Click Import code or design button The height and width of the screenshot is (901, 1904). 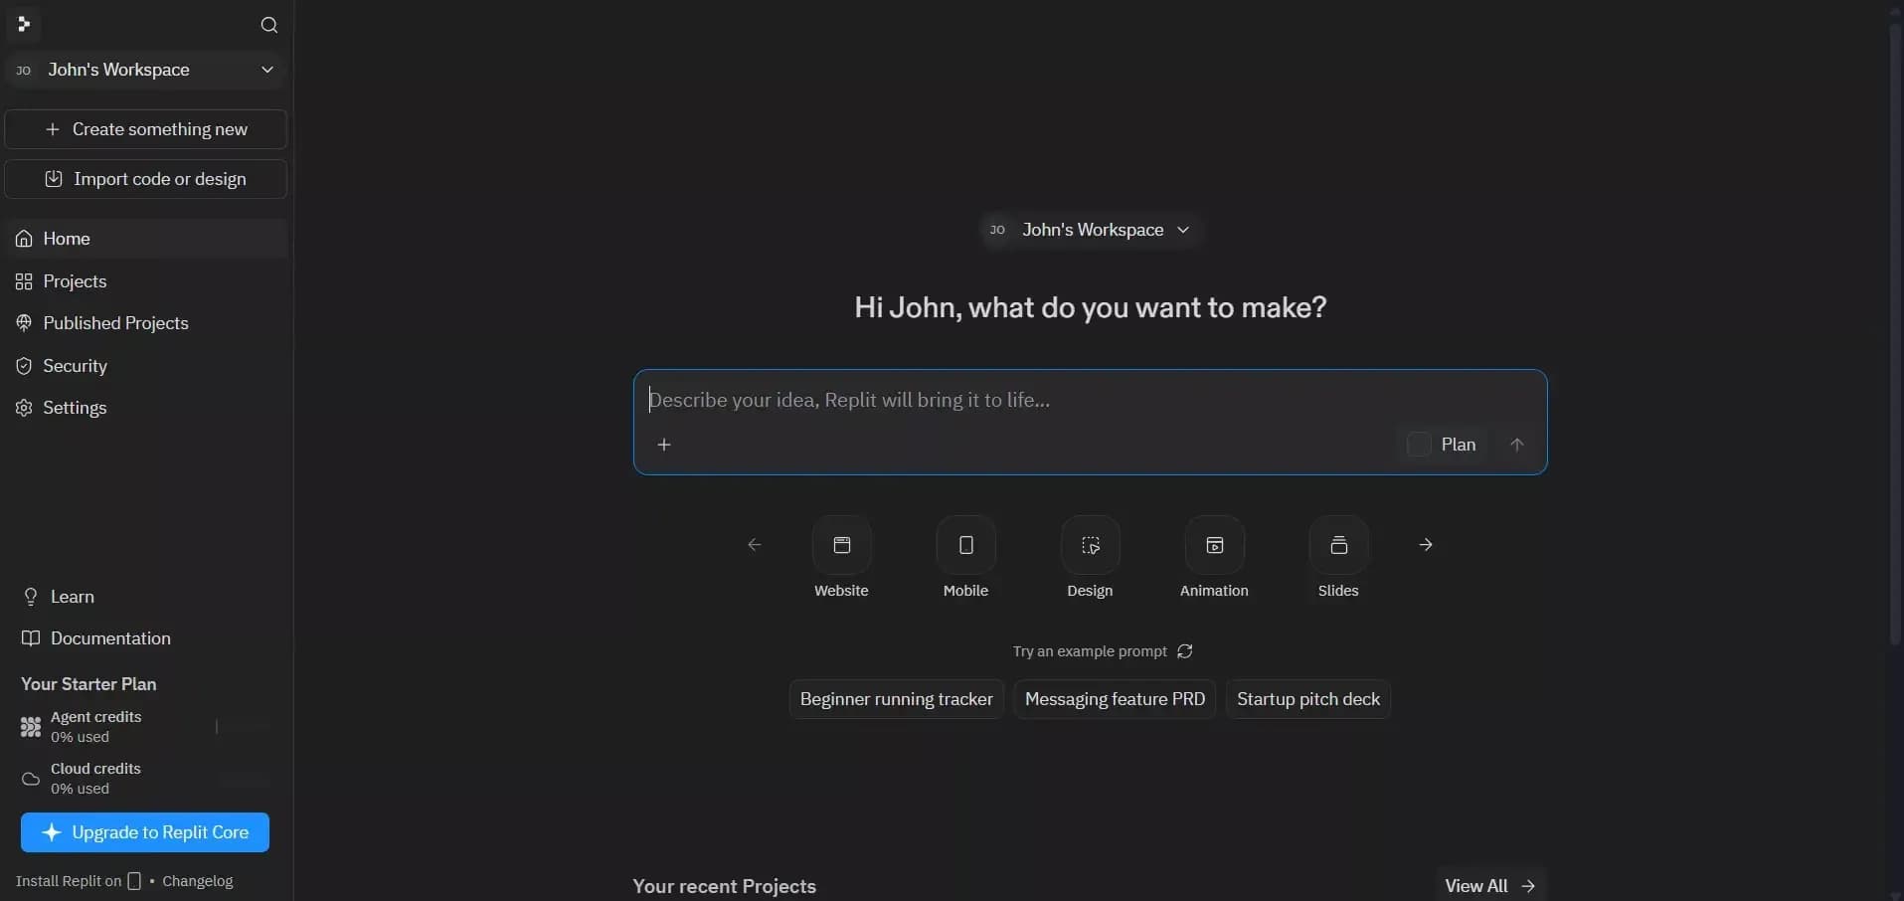pyautogui.click(x=146, y=179)
